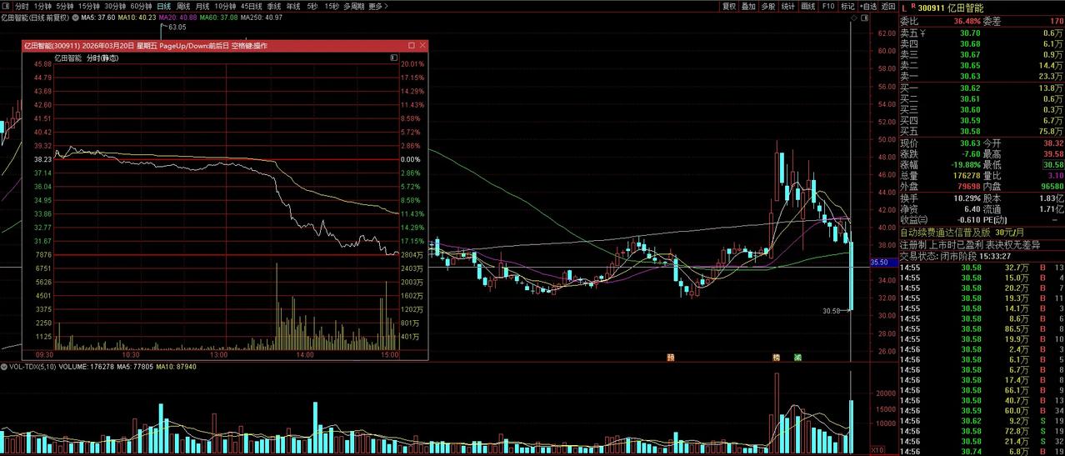Click the 叠加 overlay button
This screenshot has height=456, width=1065.
(x=748, y=6)
